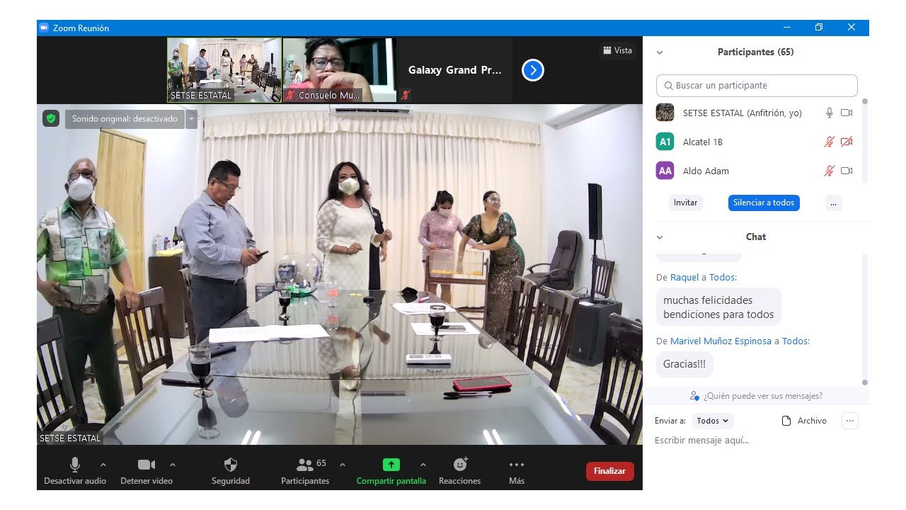Toggle SETSE ESTATAL microphone icon in list
The width and height of the screenshot is (906, 510).
(830, 113)
